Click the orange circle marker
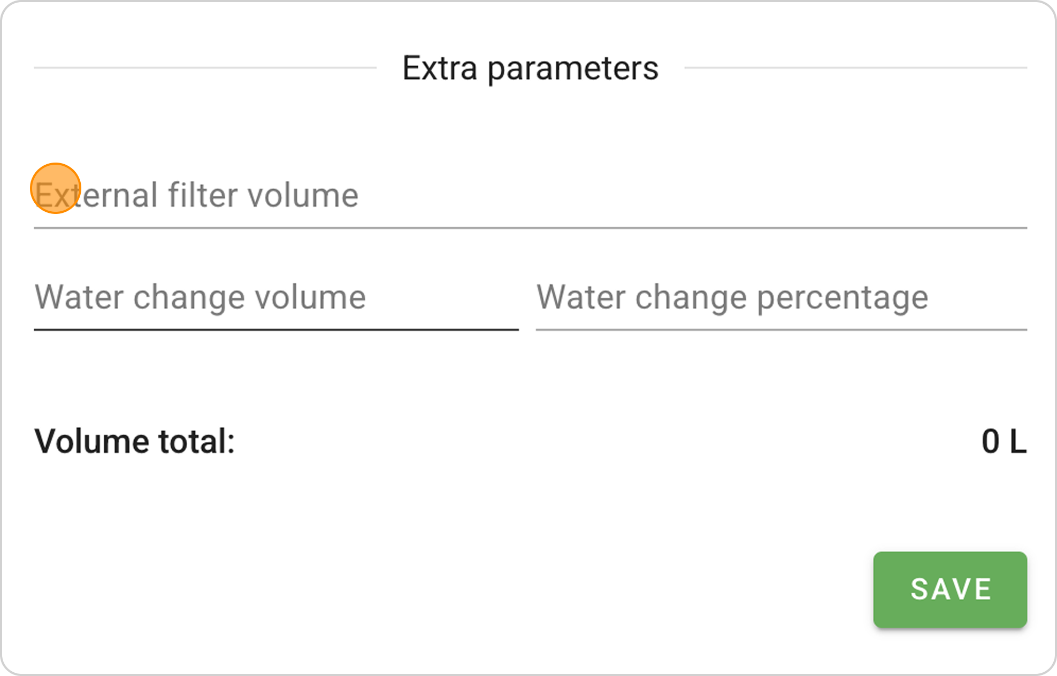This screenshot has height=676, width=1057. (x=56, y=188)
